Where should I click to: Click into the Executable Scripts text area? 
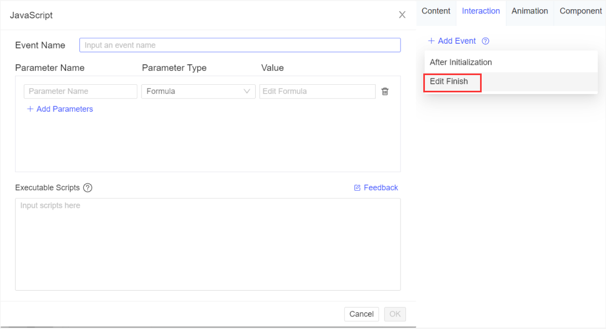point(208,244)
